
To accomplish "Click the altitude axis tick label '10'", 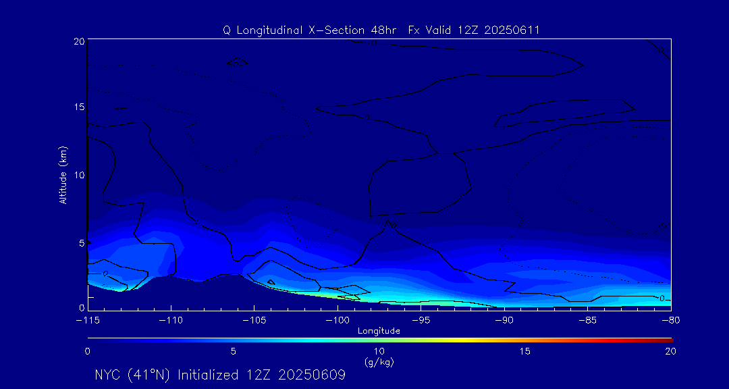I will [78, 174].
